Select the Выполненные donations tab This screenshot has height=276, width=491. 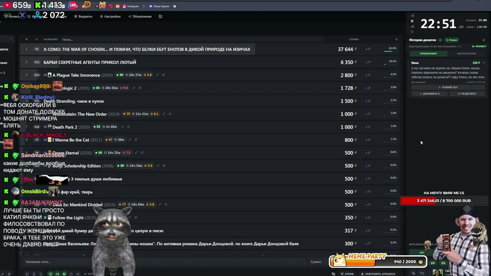[466, 53]
